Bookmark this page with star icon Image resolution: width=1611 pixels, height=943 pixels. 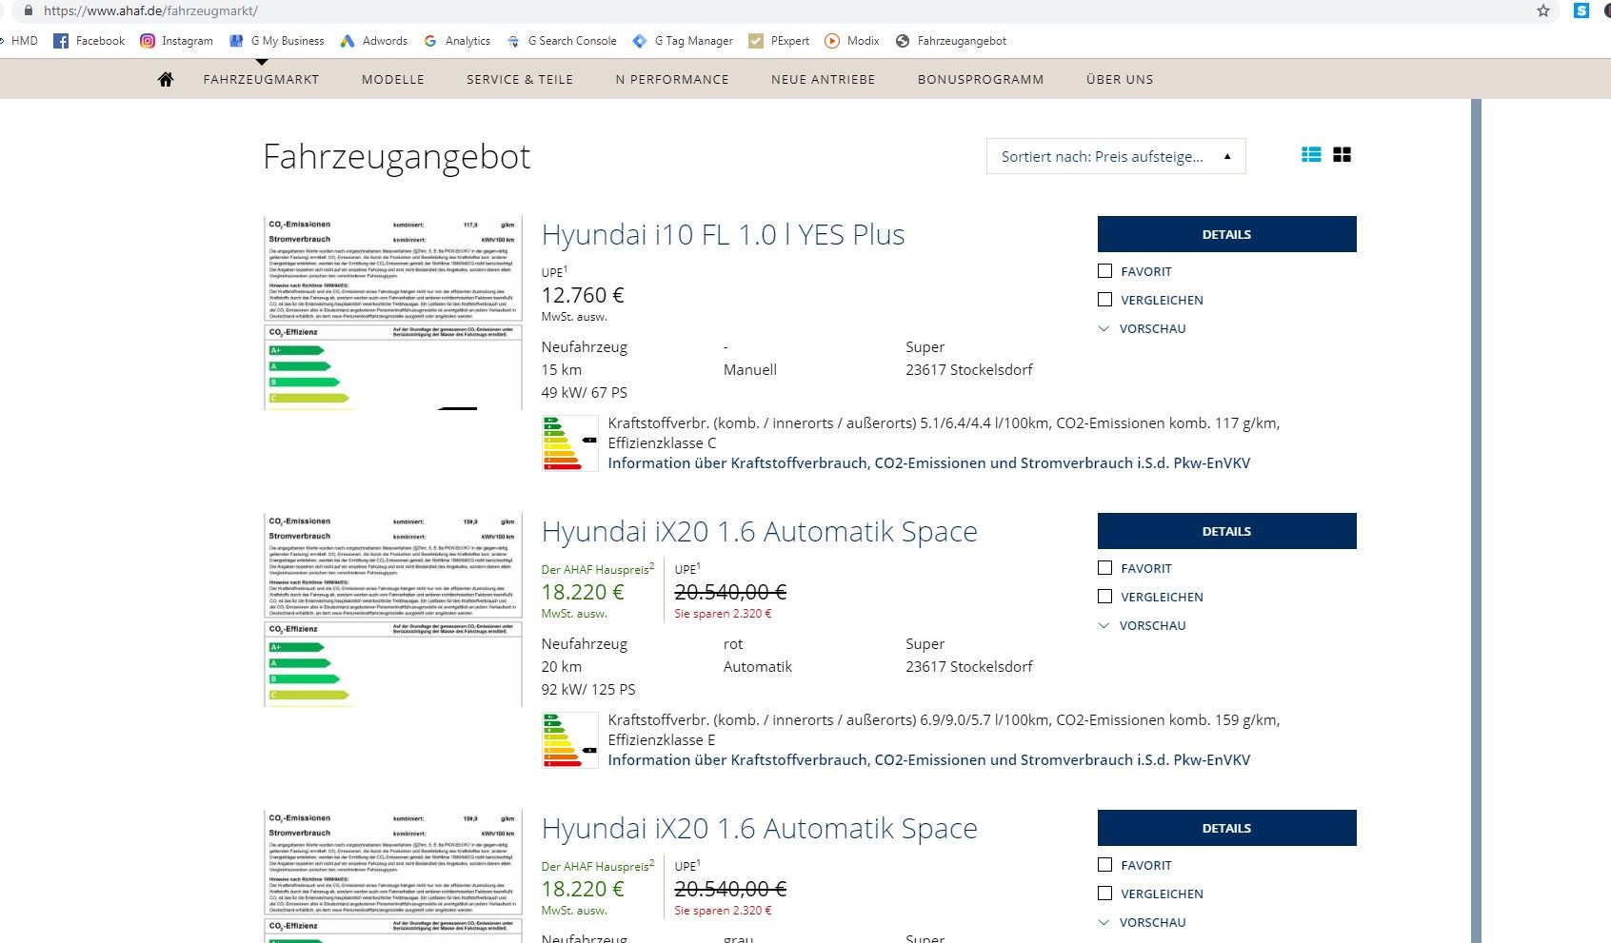click(x=1543, y=10)
